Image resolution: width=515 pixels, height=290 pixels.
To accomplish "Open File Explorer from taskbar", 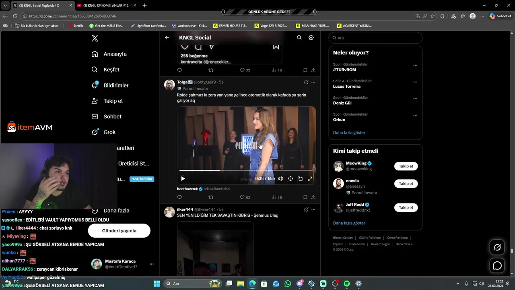I will [x=240, y=284].
